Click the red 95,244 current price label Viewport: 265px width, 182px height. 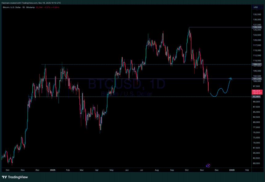256,91
